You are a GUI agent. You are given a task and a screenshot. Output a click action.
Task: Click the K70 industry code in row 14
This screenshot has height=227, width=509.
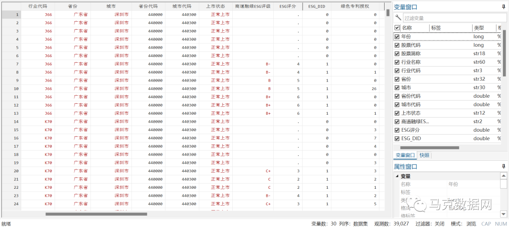tap(38, 121)
